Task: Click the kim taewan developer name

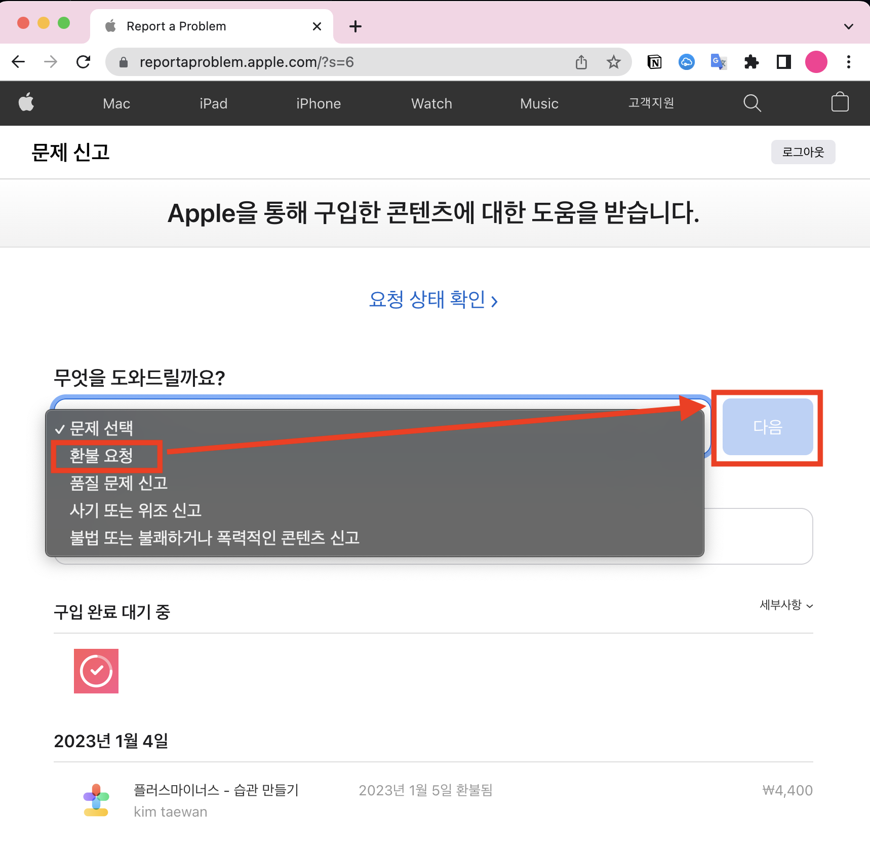Action: pos(170,812)
